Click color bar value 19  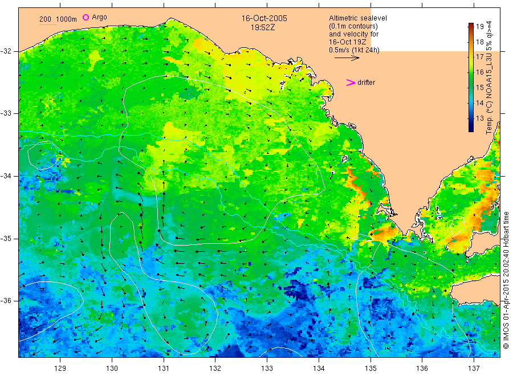[x=480, y=26]
